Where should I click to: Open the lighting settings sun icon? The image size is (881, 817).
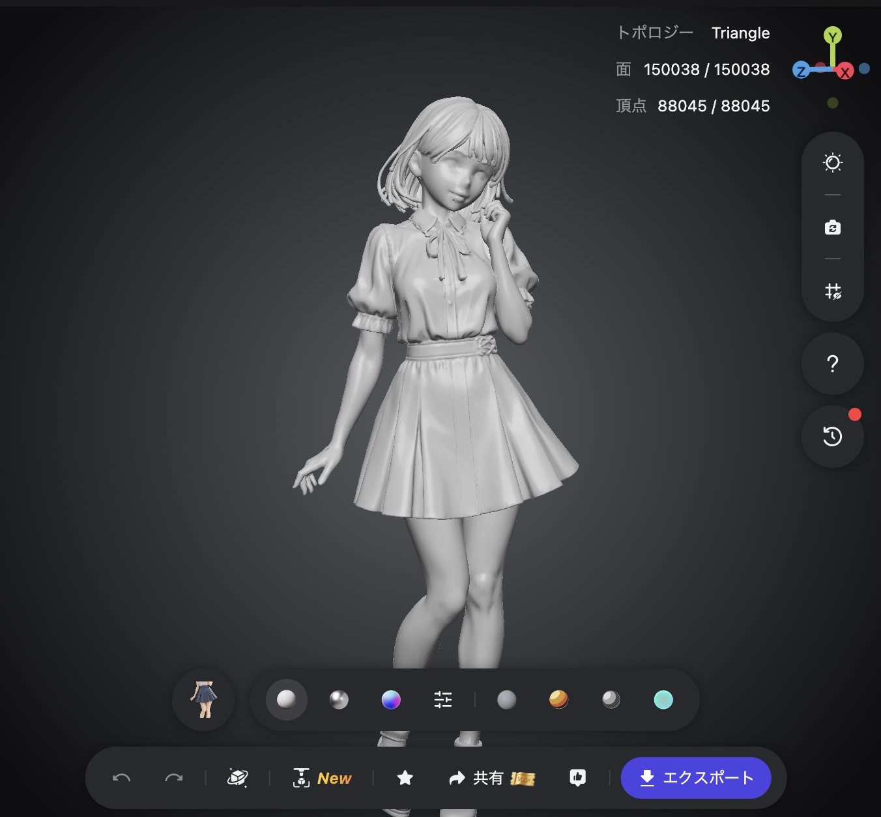[x=833, y=162]
